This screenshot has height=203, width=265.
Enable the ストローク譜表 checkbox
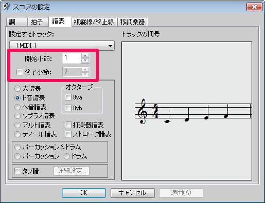click(x=68, y=134)
